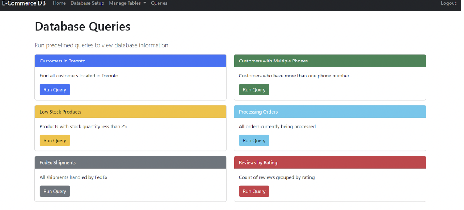
Task: Select the gray FedEx Shipments header
Action: [x=130, y=163]
